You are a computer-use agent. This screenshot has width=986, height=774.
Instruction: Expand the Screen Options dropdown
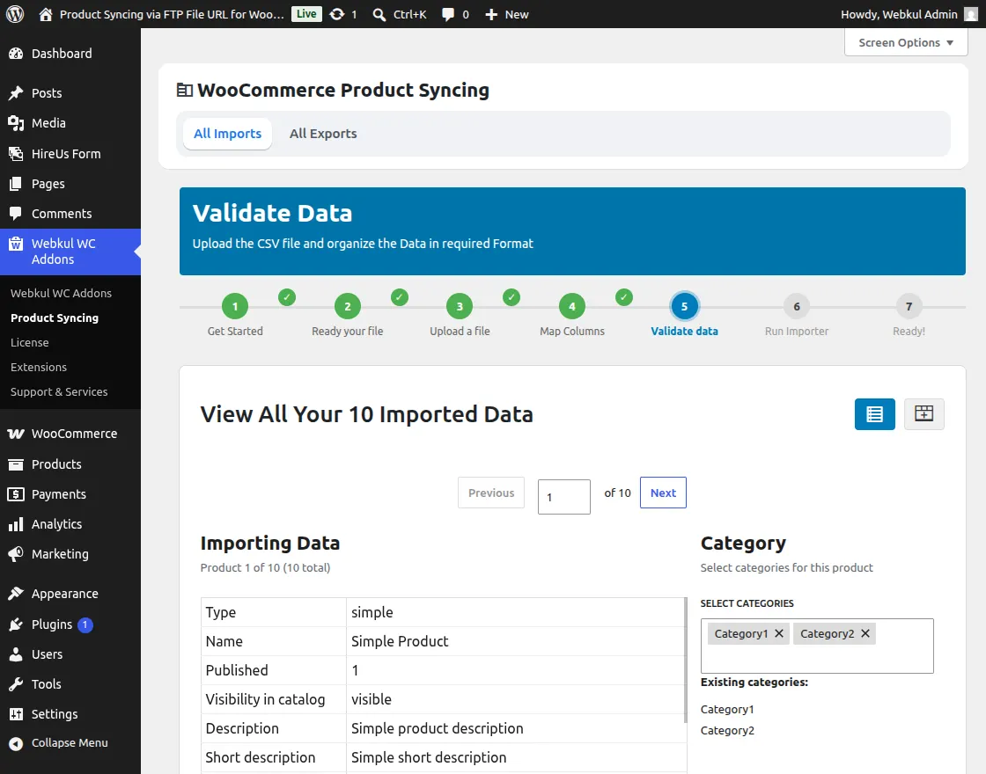point(906,42)
